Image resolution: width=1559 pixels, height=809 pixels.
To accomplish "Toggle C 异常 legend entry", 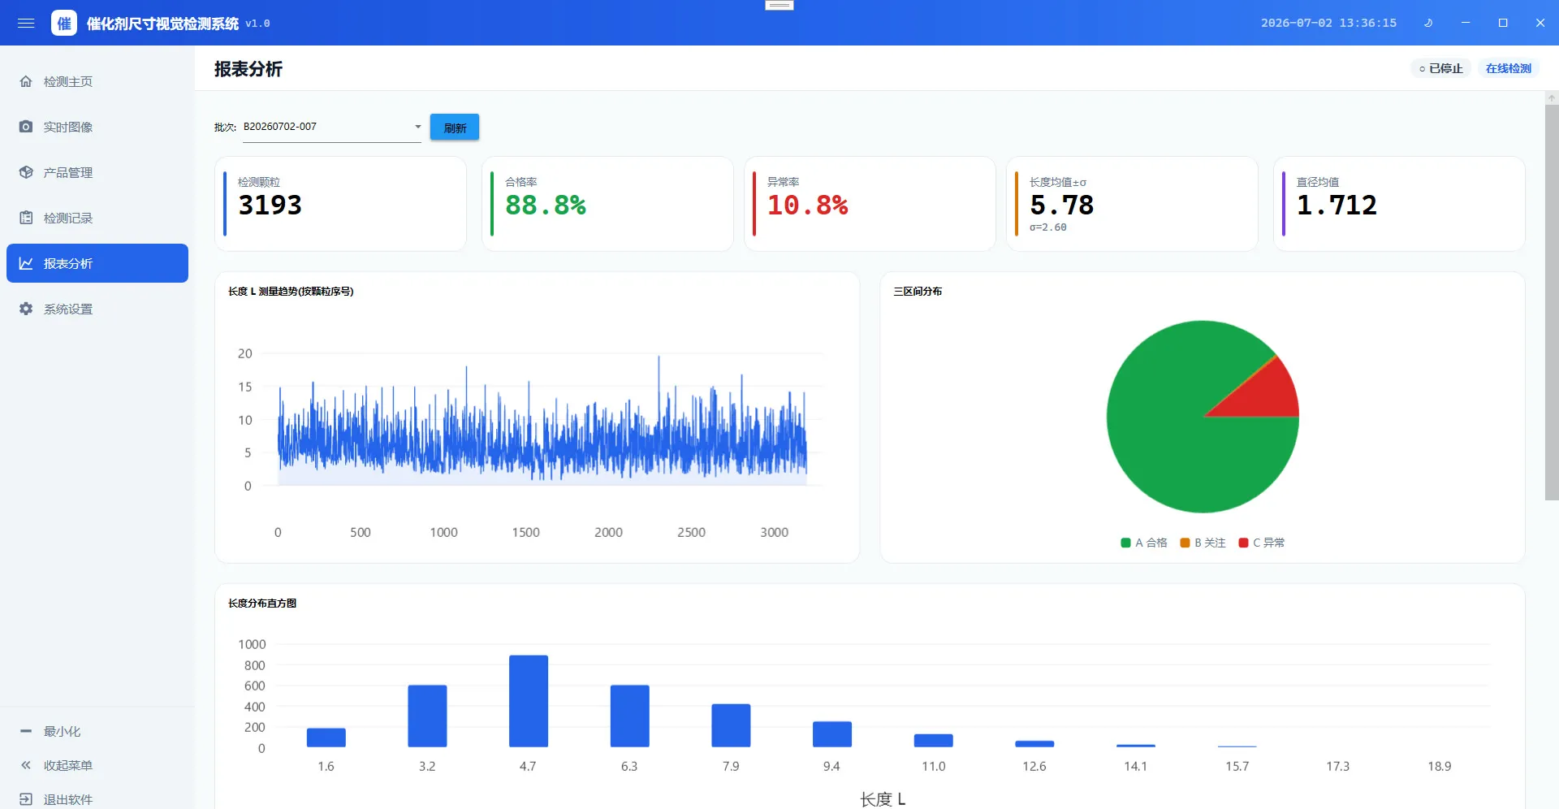I will pos(1261,543).
